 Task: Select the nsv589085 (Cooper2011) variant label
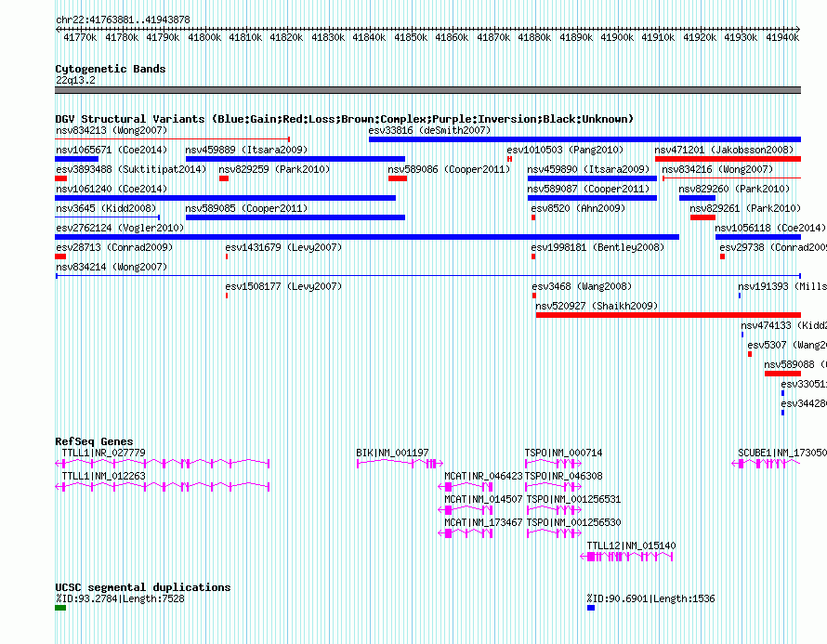tap(246, 208)
